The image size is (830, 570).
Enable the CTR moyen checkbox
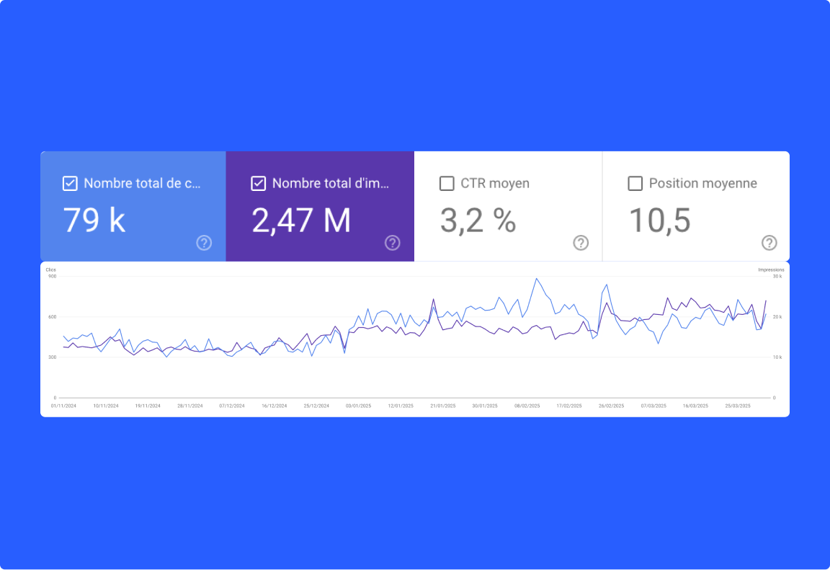(447, 184)
